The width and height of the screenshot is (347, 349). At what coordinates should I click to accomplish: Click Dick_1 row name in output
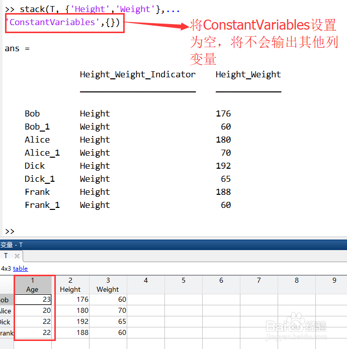point(40,179)
